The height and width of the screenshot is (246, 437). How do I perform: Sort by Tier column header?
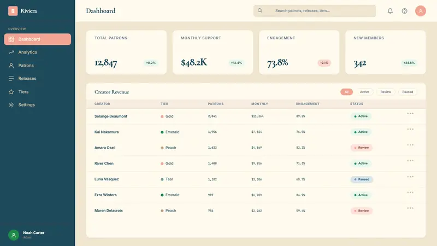pos(164,104)
